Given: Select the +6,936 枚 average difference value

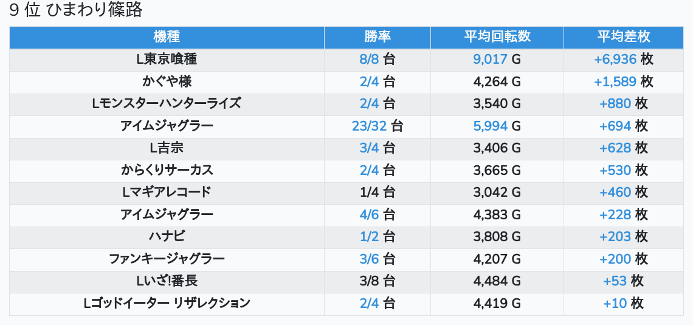Looking at the screenshot, I should pyautogui.click(x=623, y=60).
